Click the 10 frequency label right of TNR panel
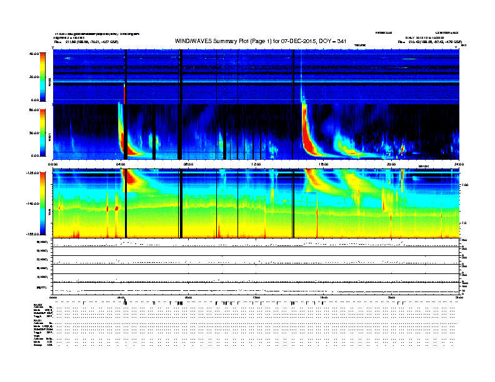 [x=466, y=223]
